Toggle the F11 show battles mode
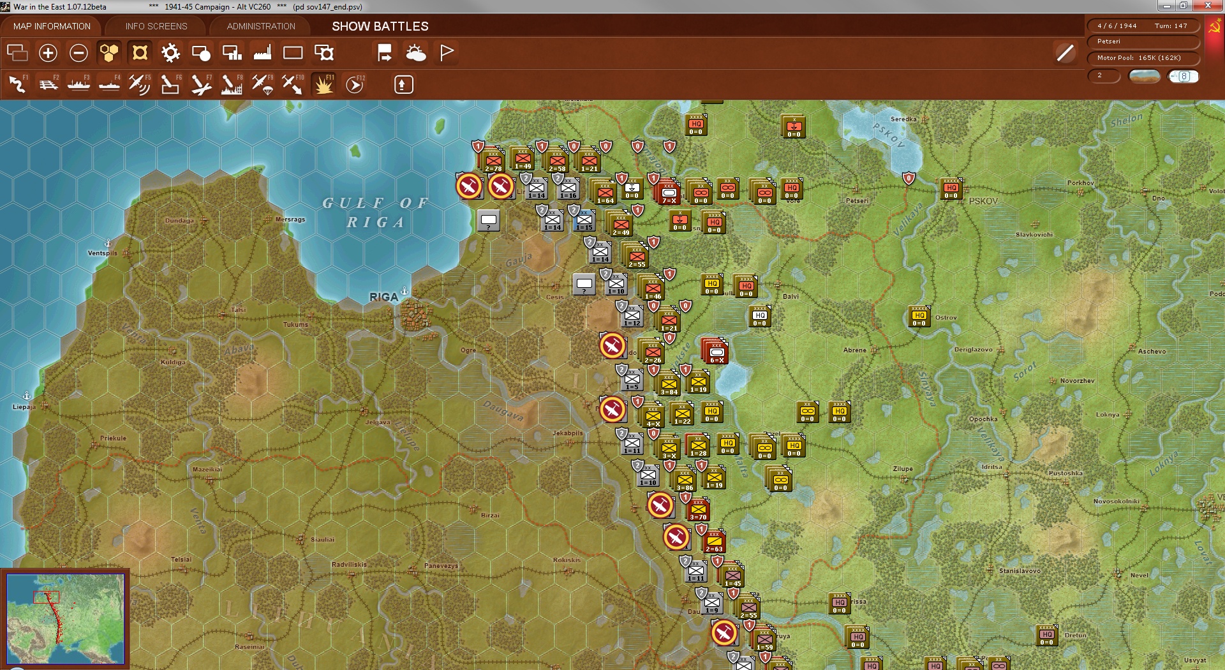The width and height of the screenshot is (1225, 670). point(323,84)
